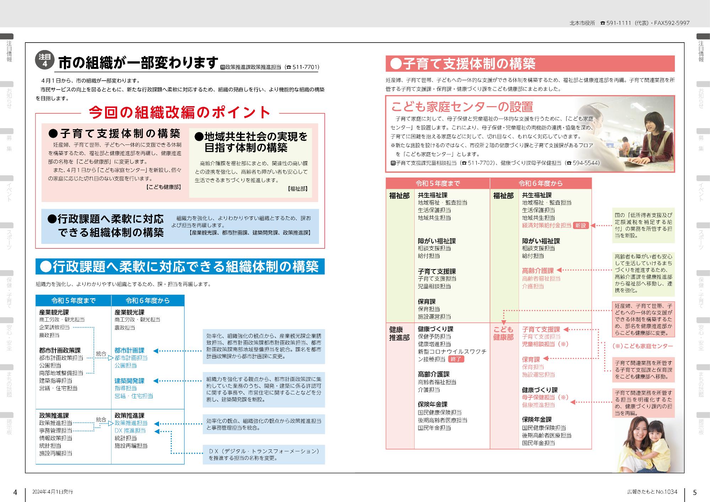Click the 2024年4月1日発行 footer text
This screenshot has width=710, height=502.
click(53, 492)
